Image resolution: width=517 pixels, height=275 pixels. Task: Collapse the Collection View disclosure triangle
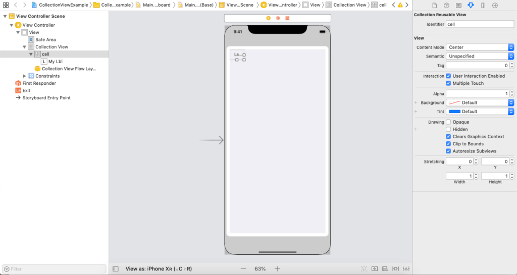click(24, 47)
